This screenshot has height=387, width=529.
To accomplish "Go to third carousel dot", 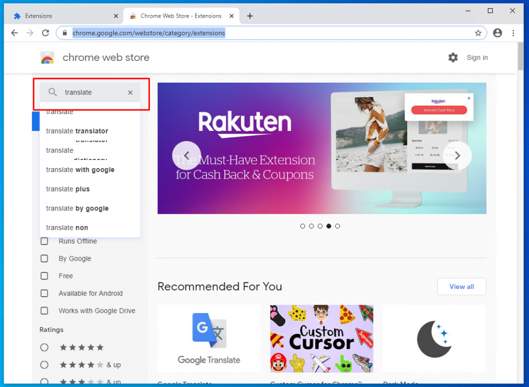I will [320, 226].
